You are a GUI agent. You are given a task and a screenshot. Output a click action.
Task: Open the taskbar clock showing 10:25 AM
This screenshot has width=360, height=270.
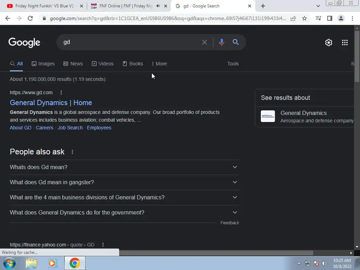342,263
